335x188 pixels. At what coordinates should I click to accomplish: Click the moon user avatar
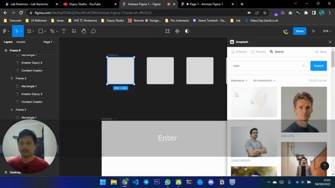pos(286,31)
